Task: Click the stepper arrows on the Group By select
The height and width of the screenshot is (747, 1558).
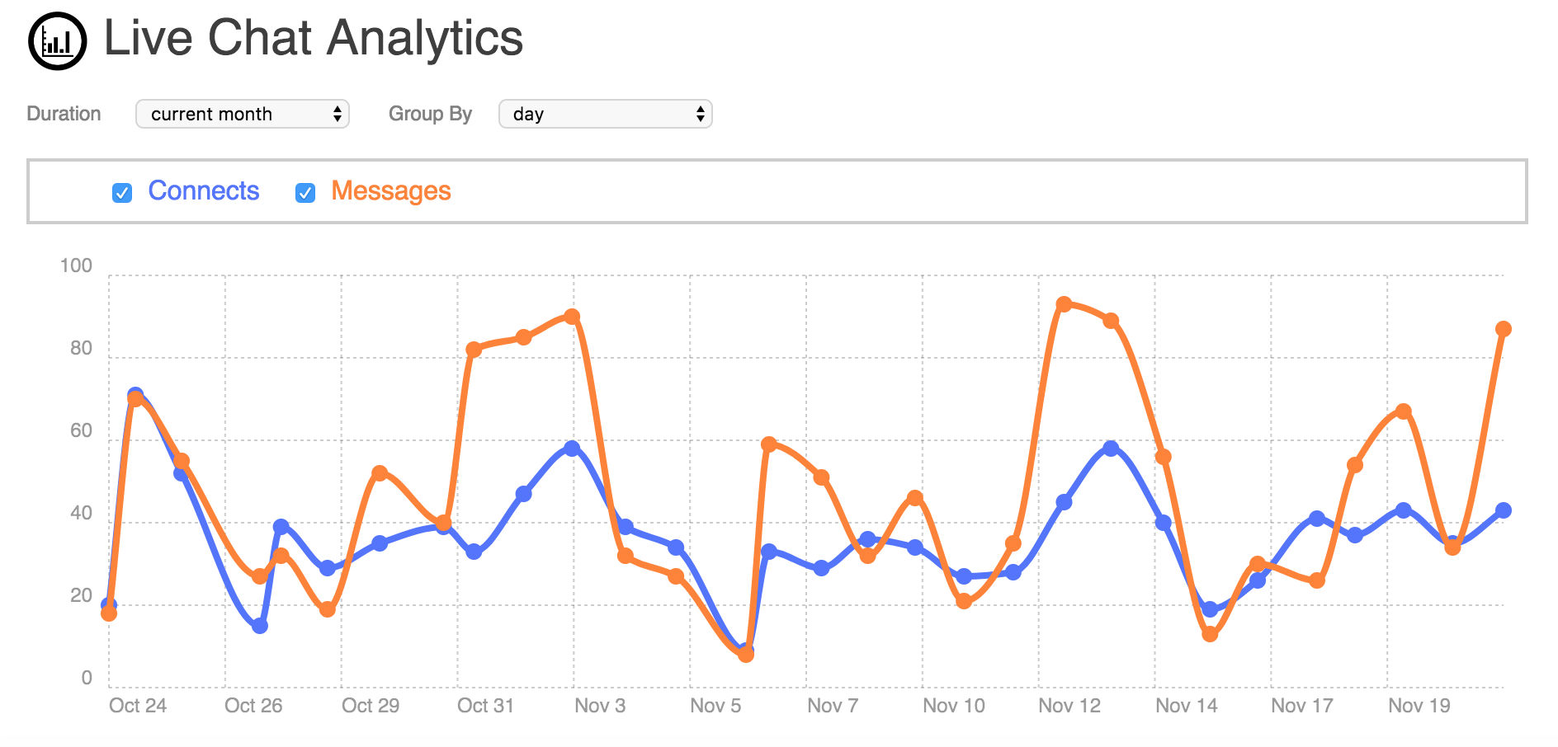Action: tap(701, 114)
